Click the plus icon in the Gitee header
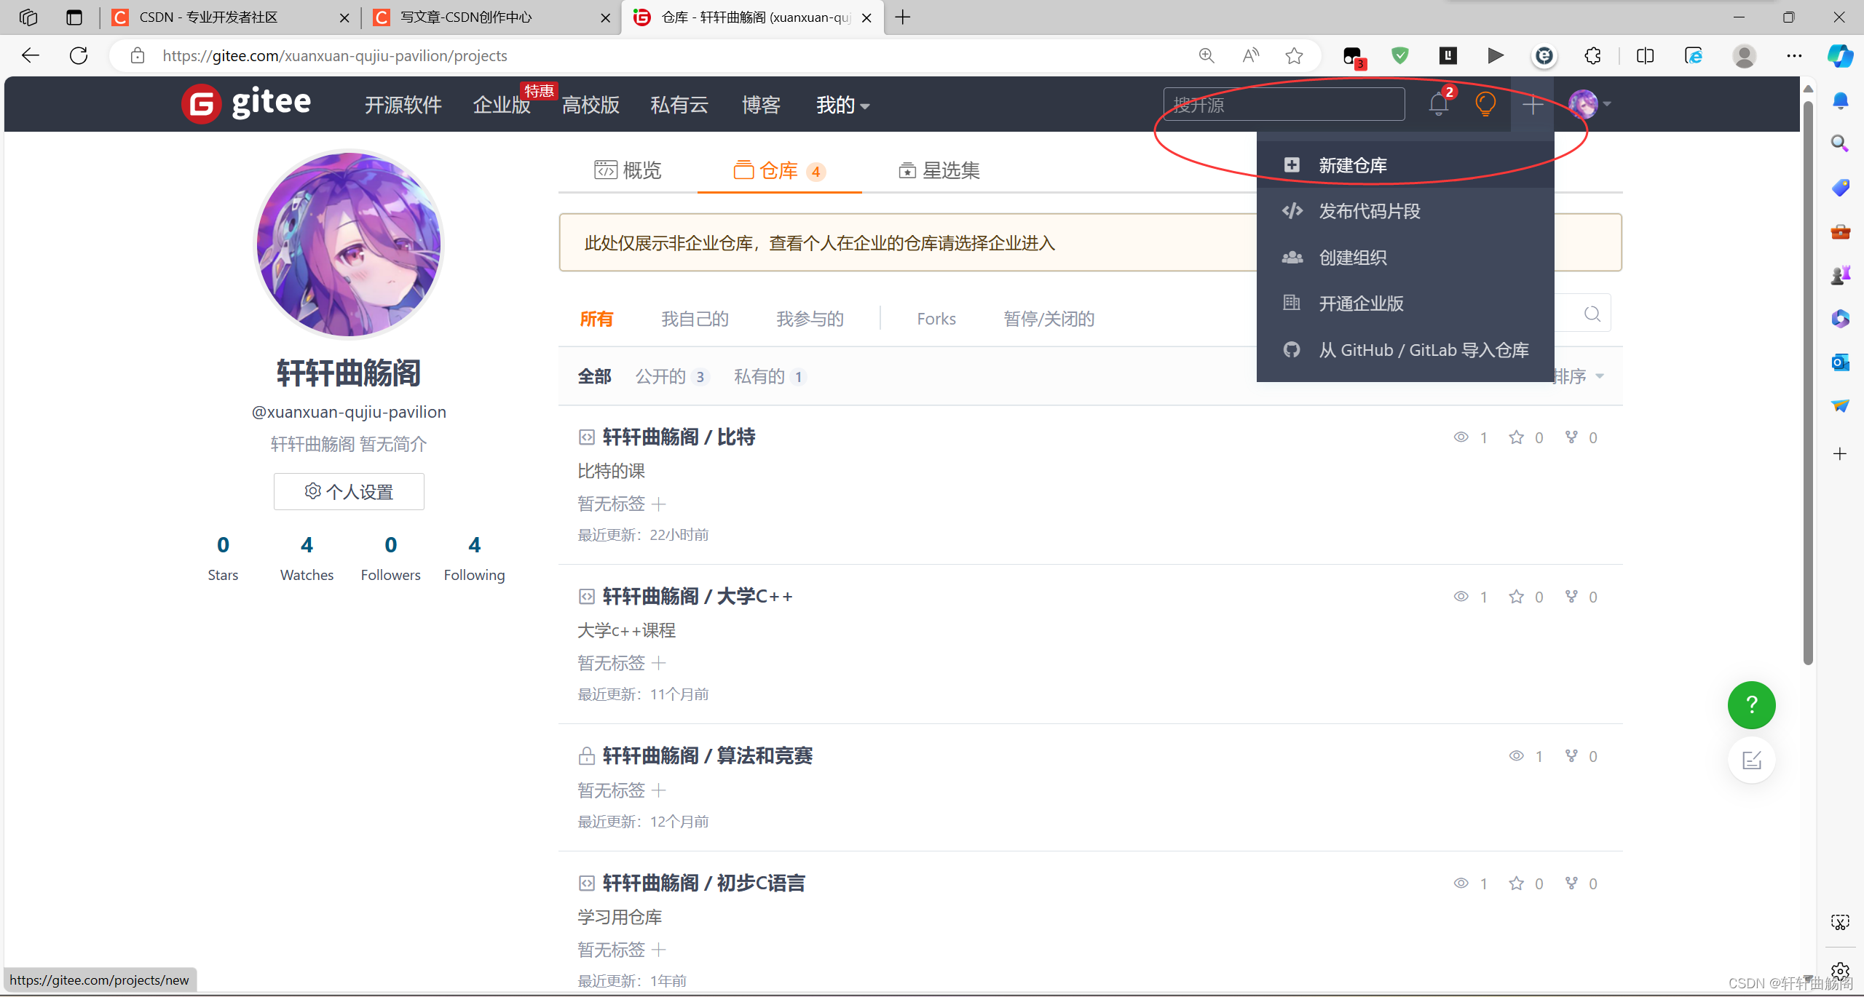This screenshot has width=1864, height=997. (x=1533, y=105)
